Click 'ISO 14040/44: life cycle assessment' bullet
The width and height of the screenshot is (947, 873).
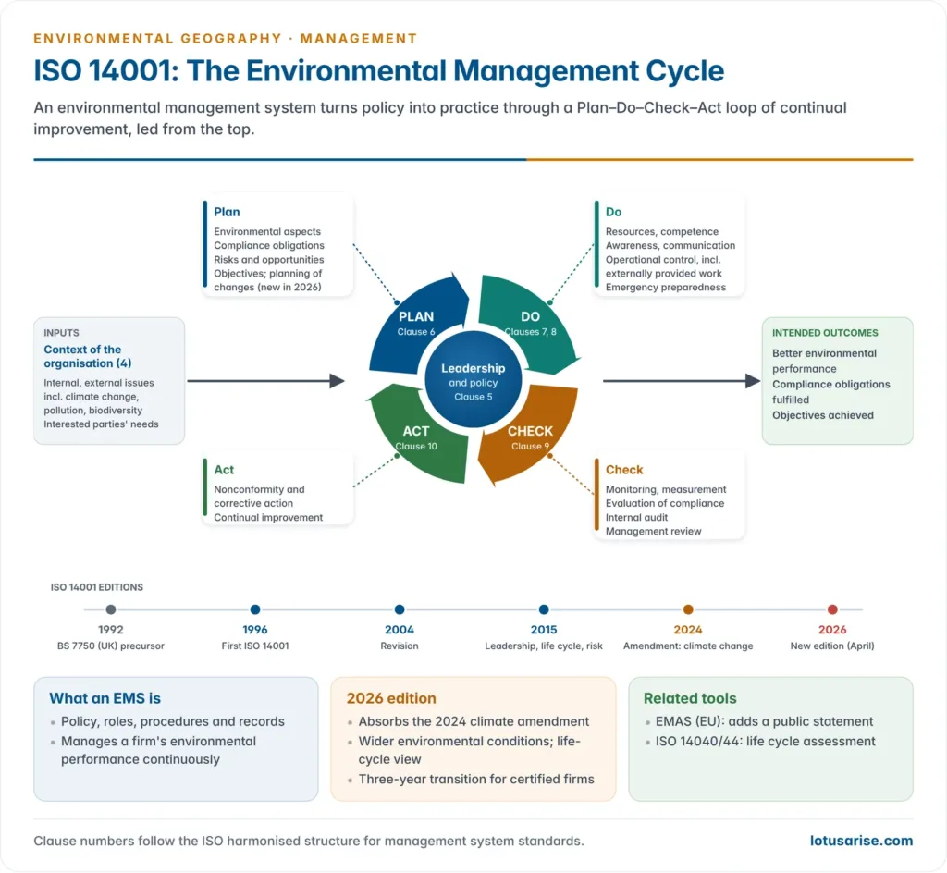click(765, 742)
